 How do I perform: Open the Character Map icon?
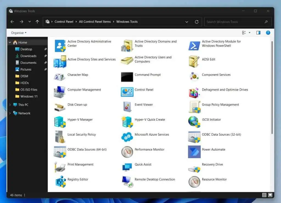[x=60, y=77]
